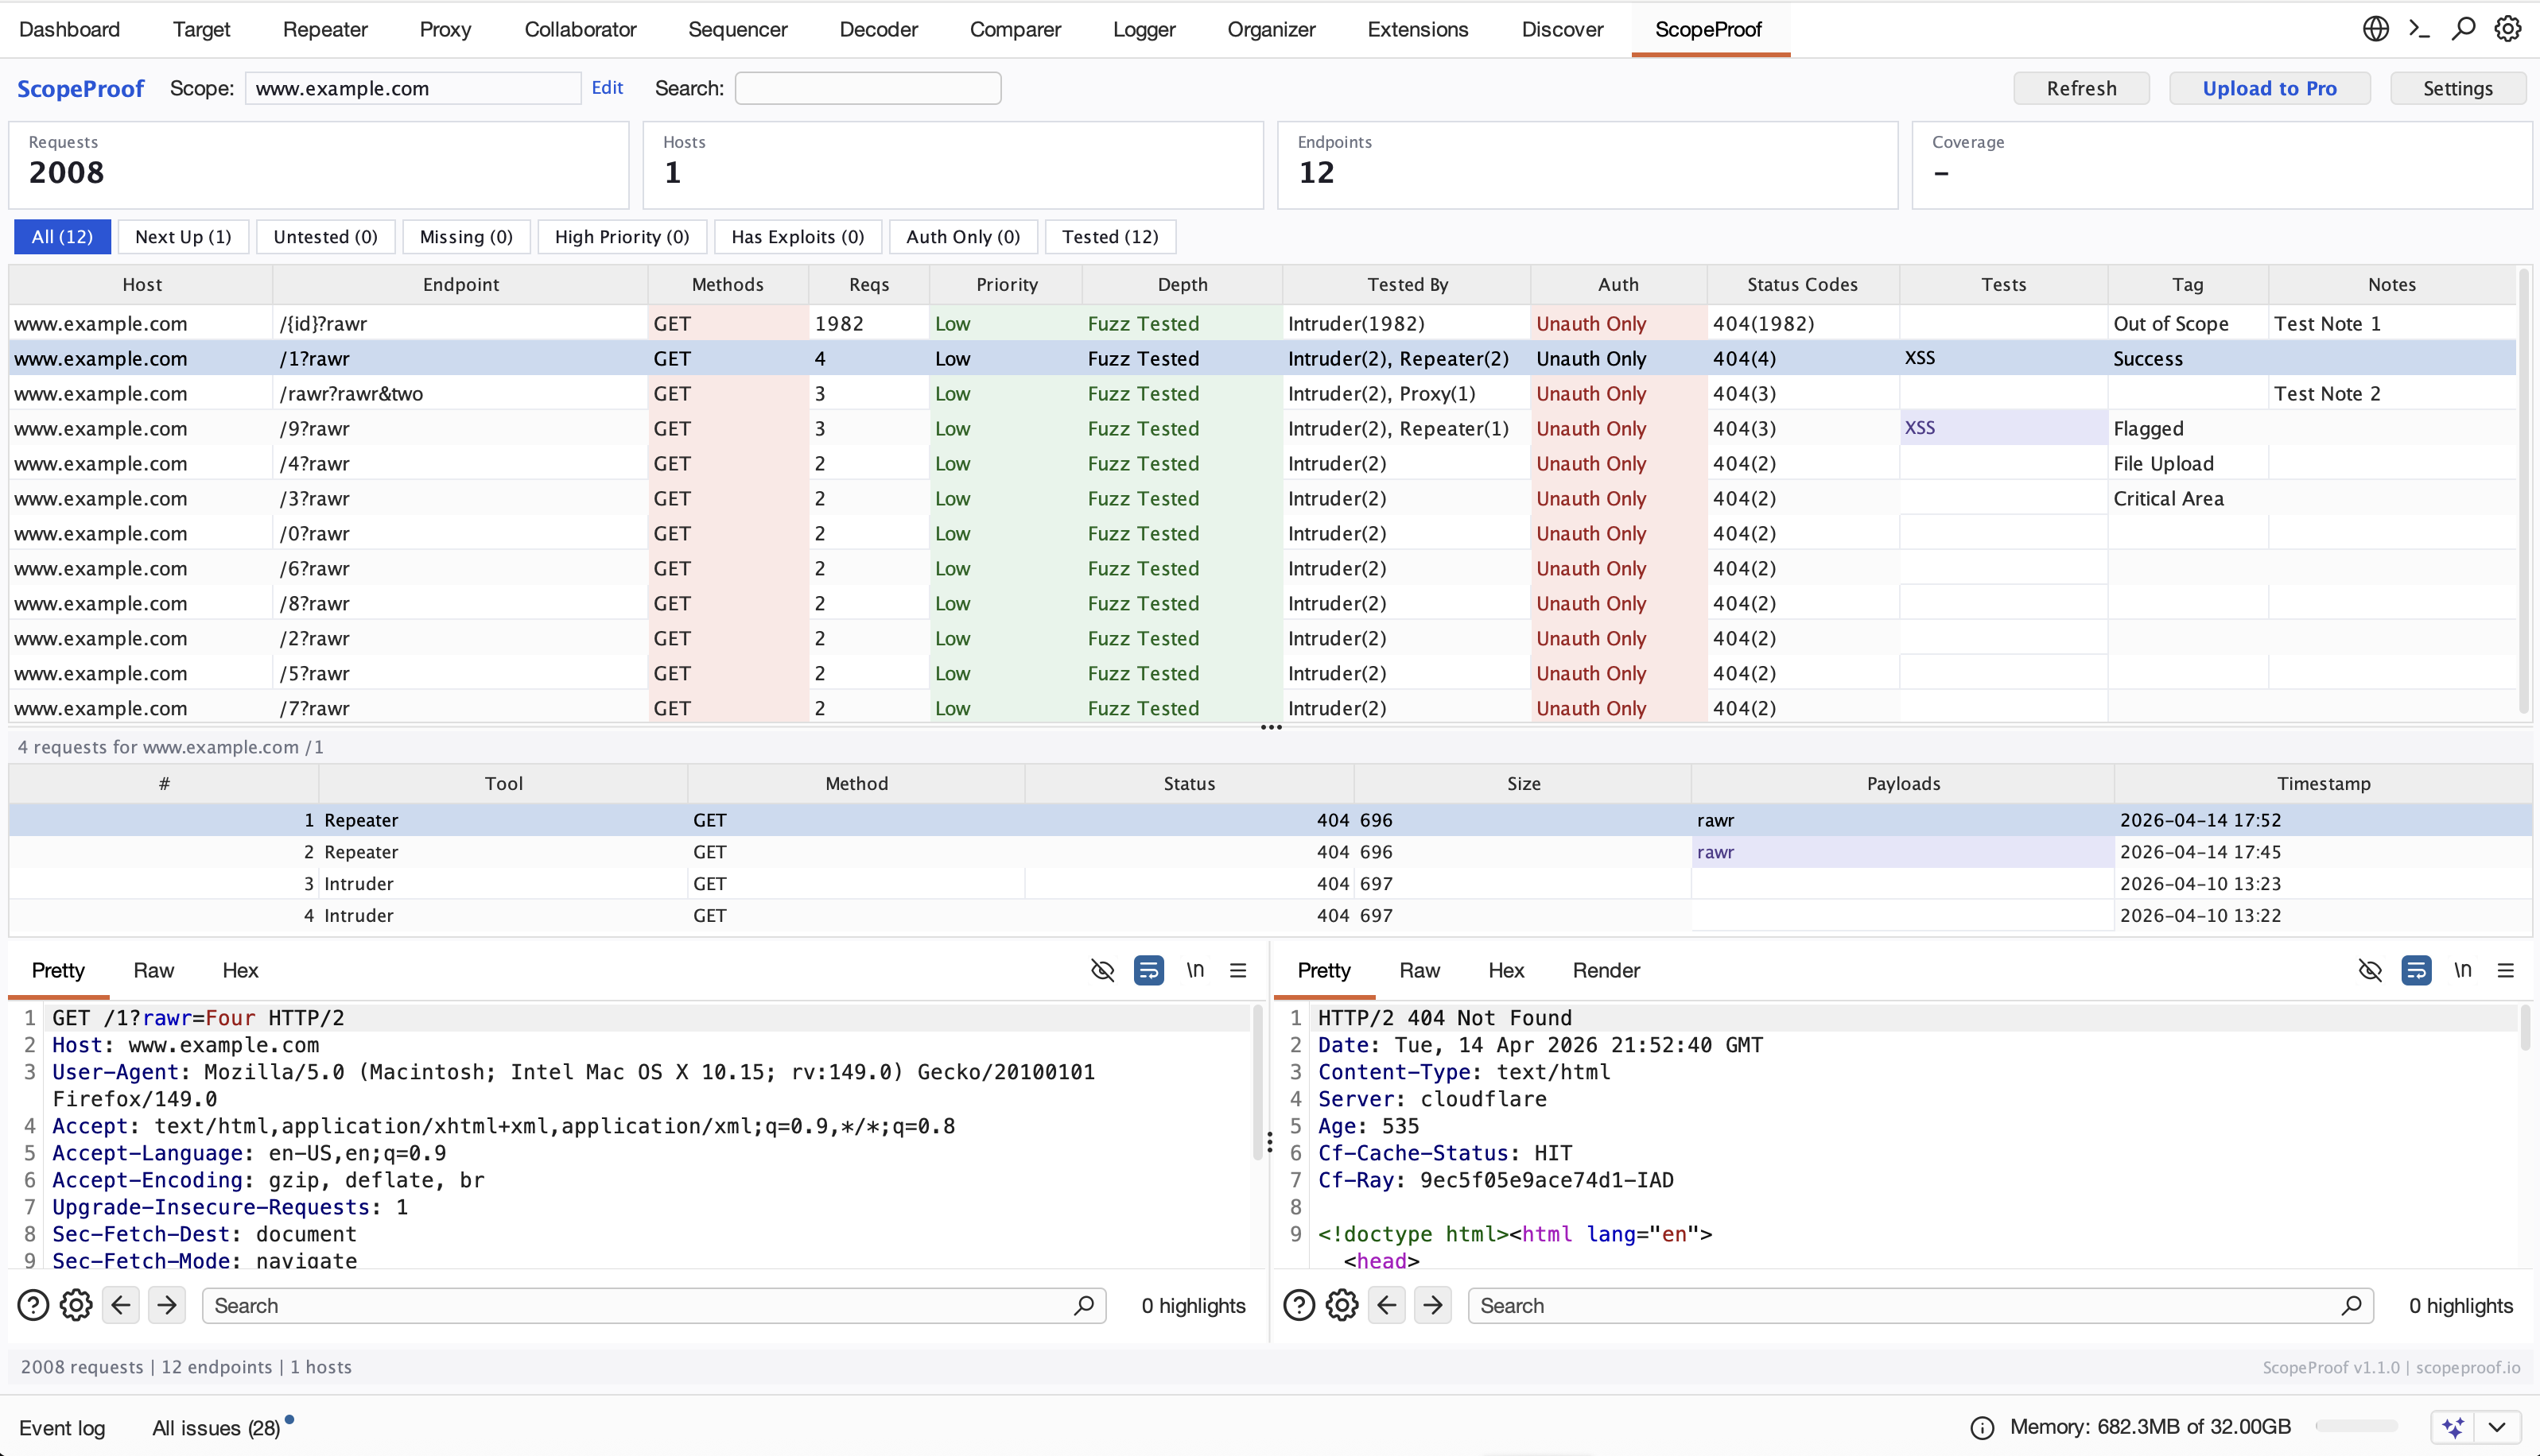Open Burp settings gear in top bar
Screen dimensions: 2540x1456
pos(2507,29)
